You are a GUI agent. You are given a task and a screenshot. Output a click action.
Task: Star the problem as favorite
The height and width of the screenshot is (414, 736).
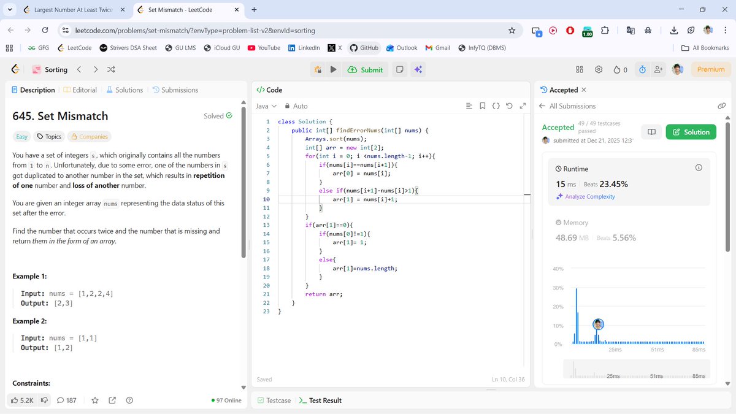tap(95, 400)
